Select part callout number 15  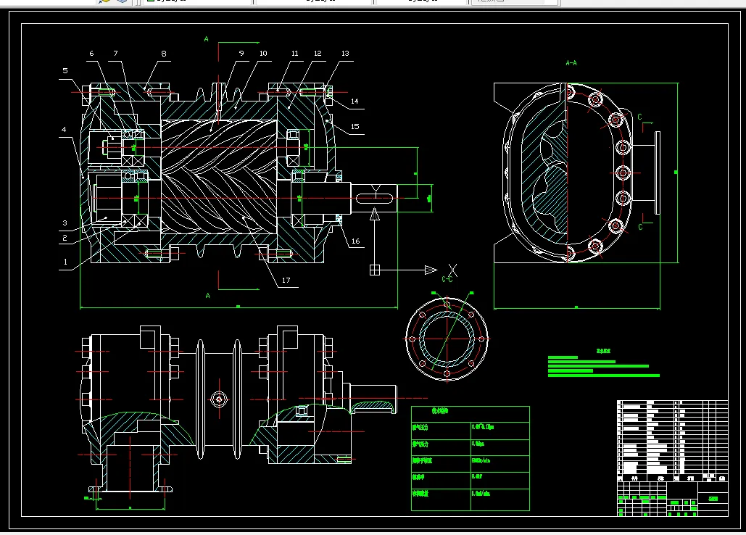pyautogui.click(x=355, y=126)
